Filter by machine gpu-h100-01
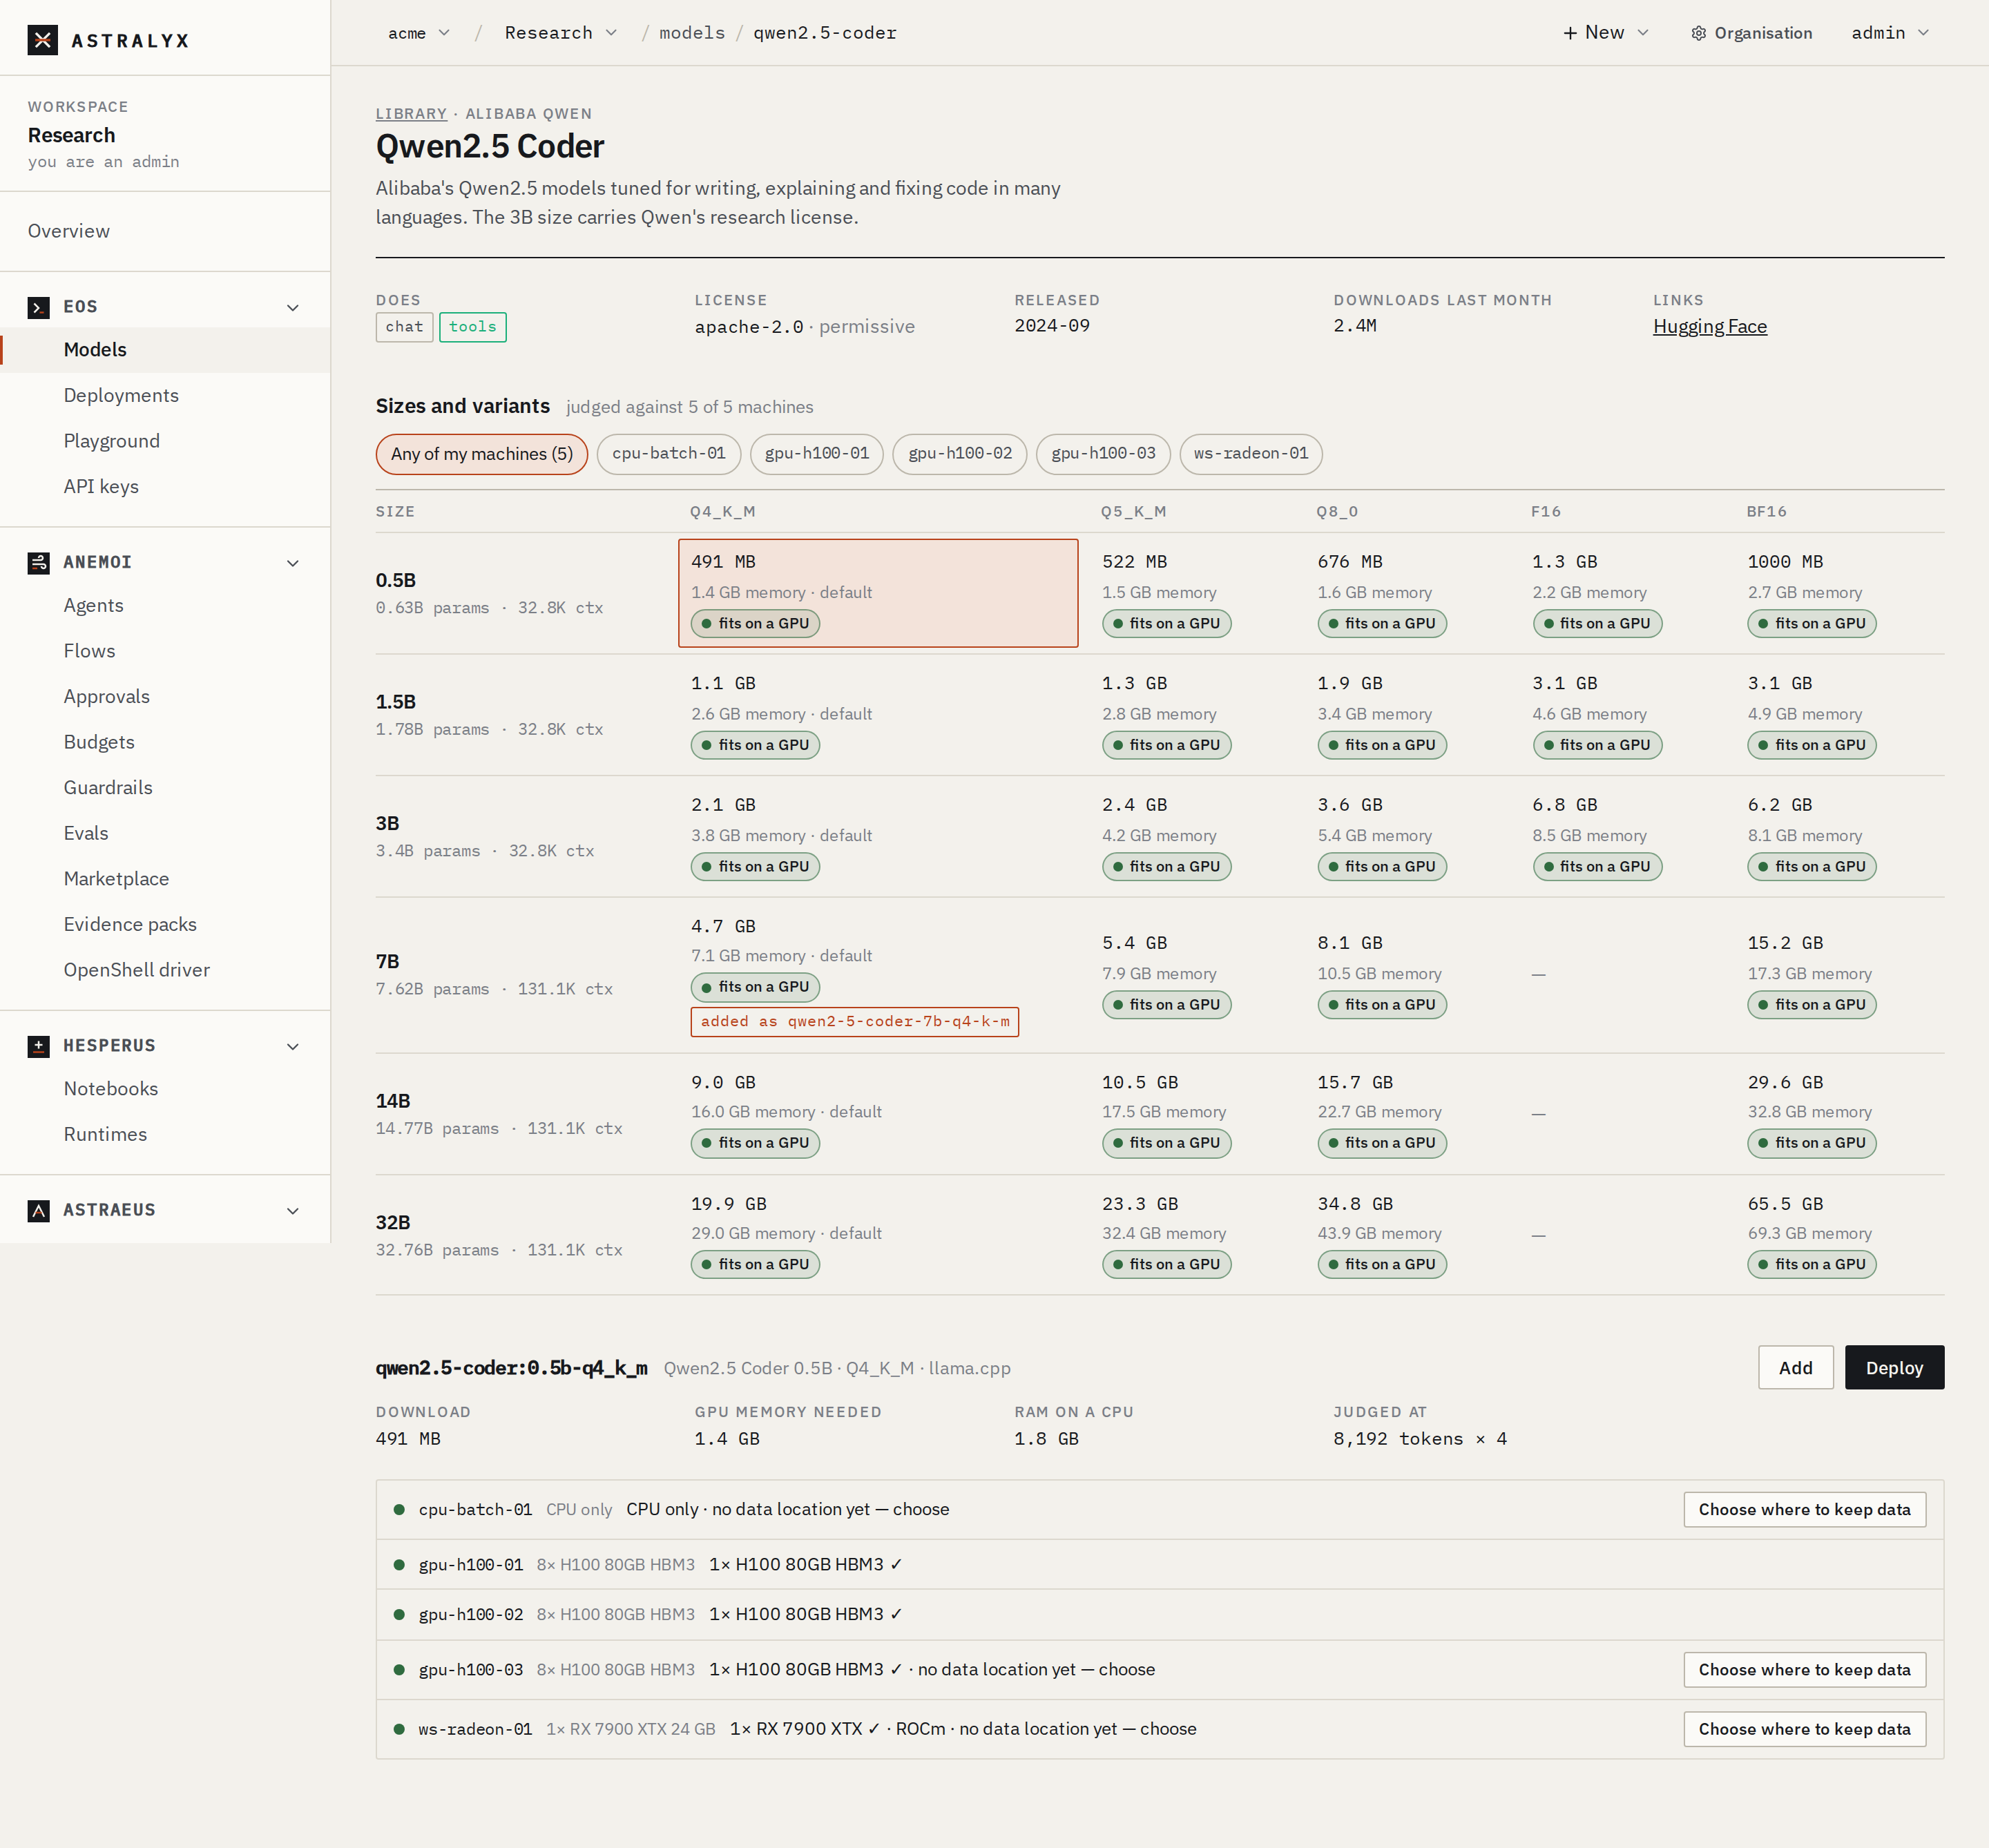Screen dimensions: 1989x1848 817,454
